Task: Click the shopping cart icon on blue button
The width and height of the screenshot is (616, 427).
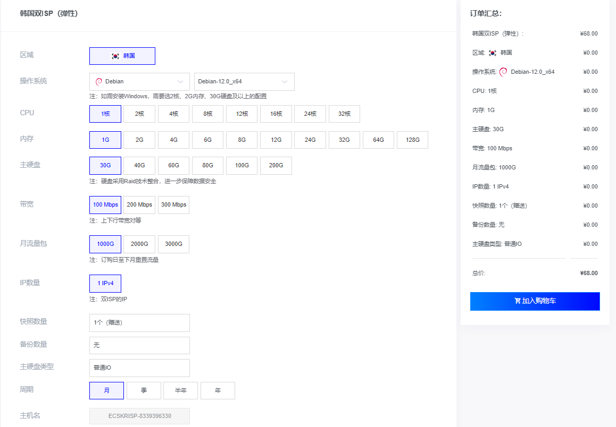Action: (x=518, y=301)
